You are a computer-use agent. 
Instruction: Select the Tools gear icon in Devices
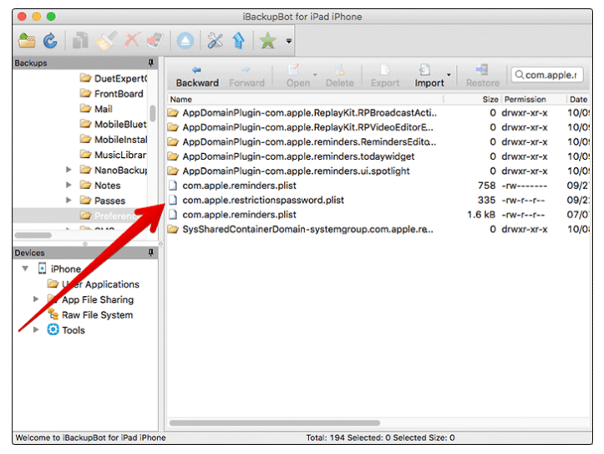53,330
